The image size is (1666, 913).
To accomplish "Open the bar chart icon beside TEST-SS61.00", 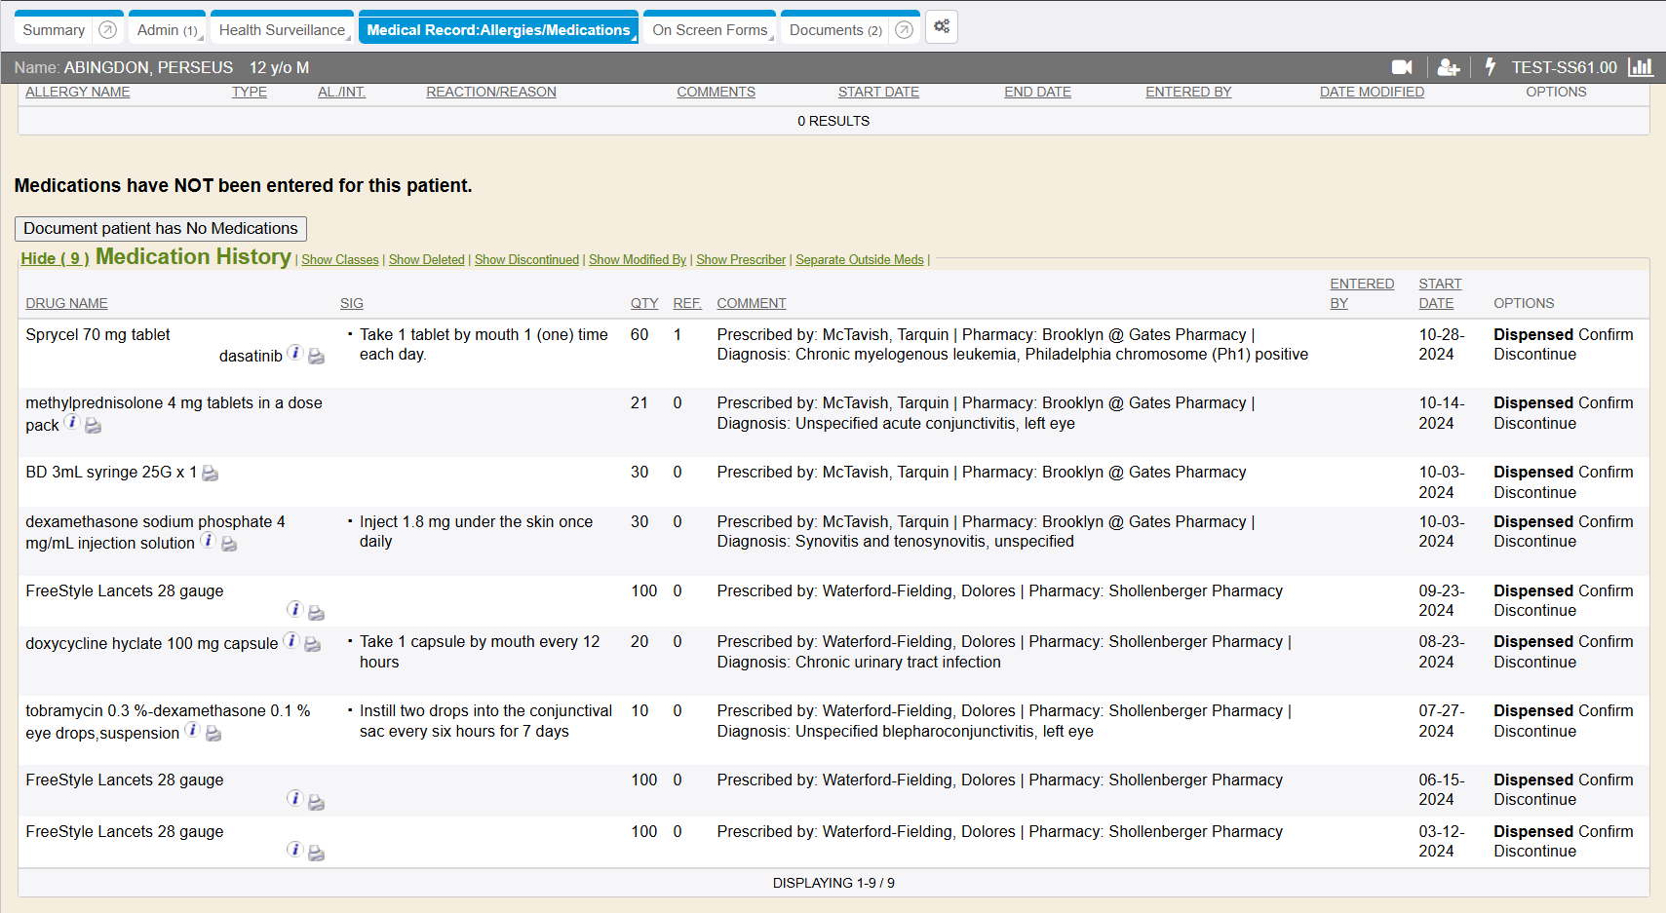I will pyautogui.click(x=1641, y=67).
